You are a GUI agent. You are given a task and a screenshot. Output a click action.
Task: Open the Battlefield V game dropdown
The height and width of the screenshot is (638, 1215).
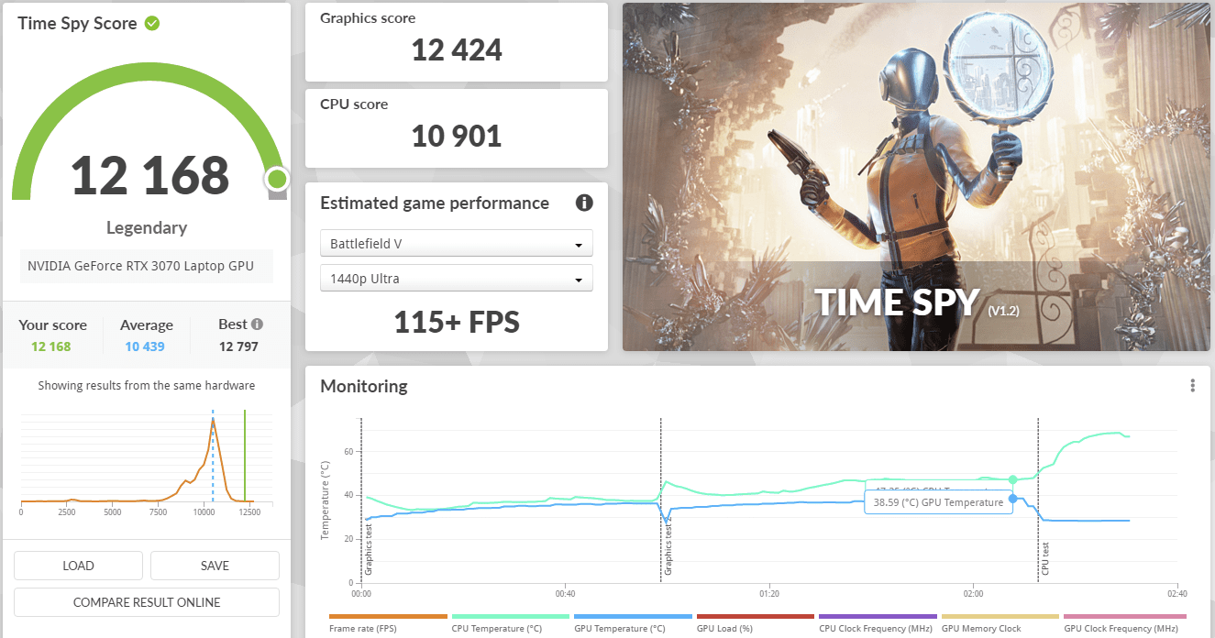(x=457, y=244)
